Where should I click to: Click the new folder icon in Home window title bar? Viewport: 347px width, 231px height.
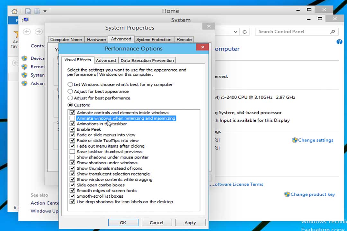point(37,11)
